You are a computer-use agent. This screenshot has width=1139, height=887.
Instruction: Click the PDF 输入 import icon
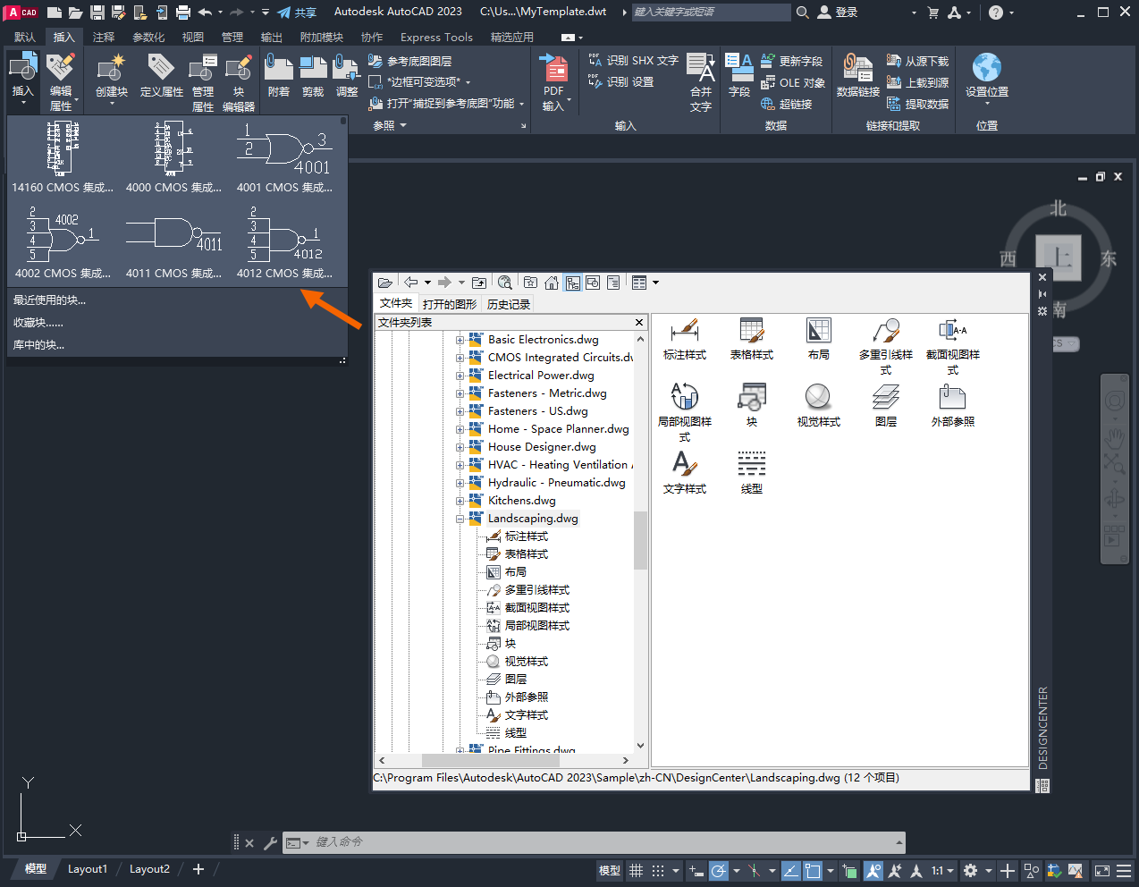[554, 68]
